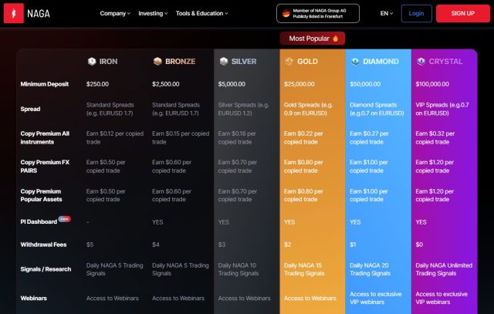
Task: Open the Company dropdown menu
Action: 115,13
